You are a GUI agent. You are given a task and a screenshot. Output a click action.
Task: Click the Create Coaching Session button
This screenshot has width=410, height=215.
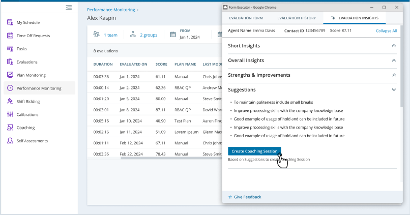pos(254,151)
